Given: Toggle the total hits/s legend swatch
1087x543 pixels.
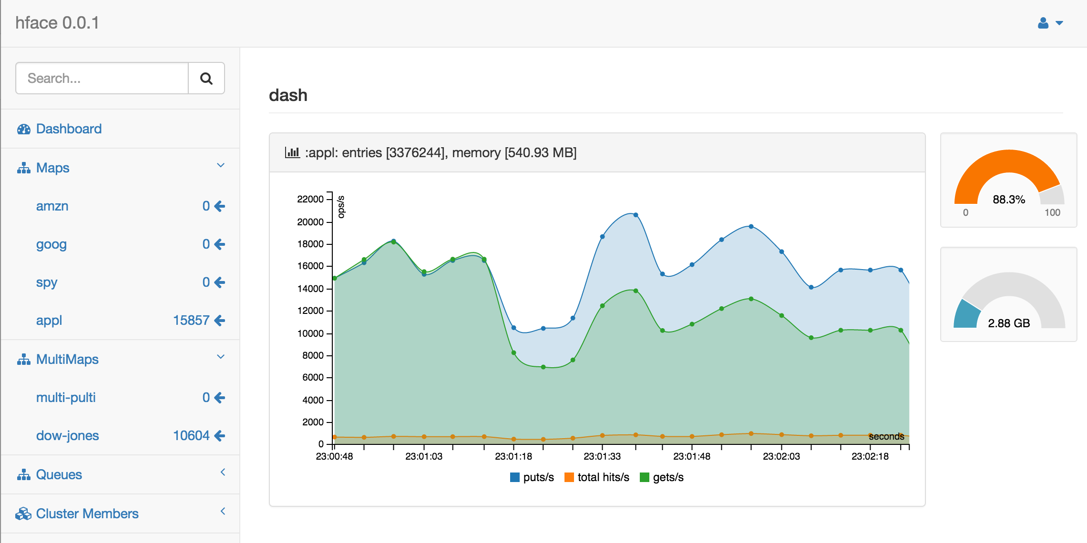Looking at the screenshot, I should [569, 477].
